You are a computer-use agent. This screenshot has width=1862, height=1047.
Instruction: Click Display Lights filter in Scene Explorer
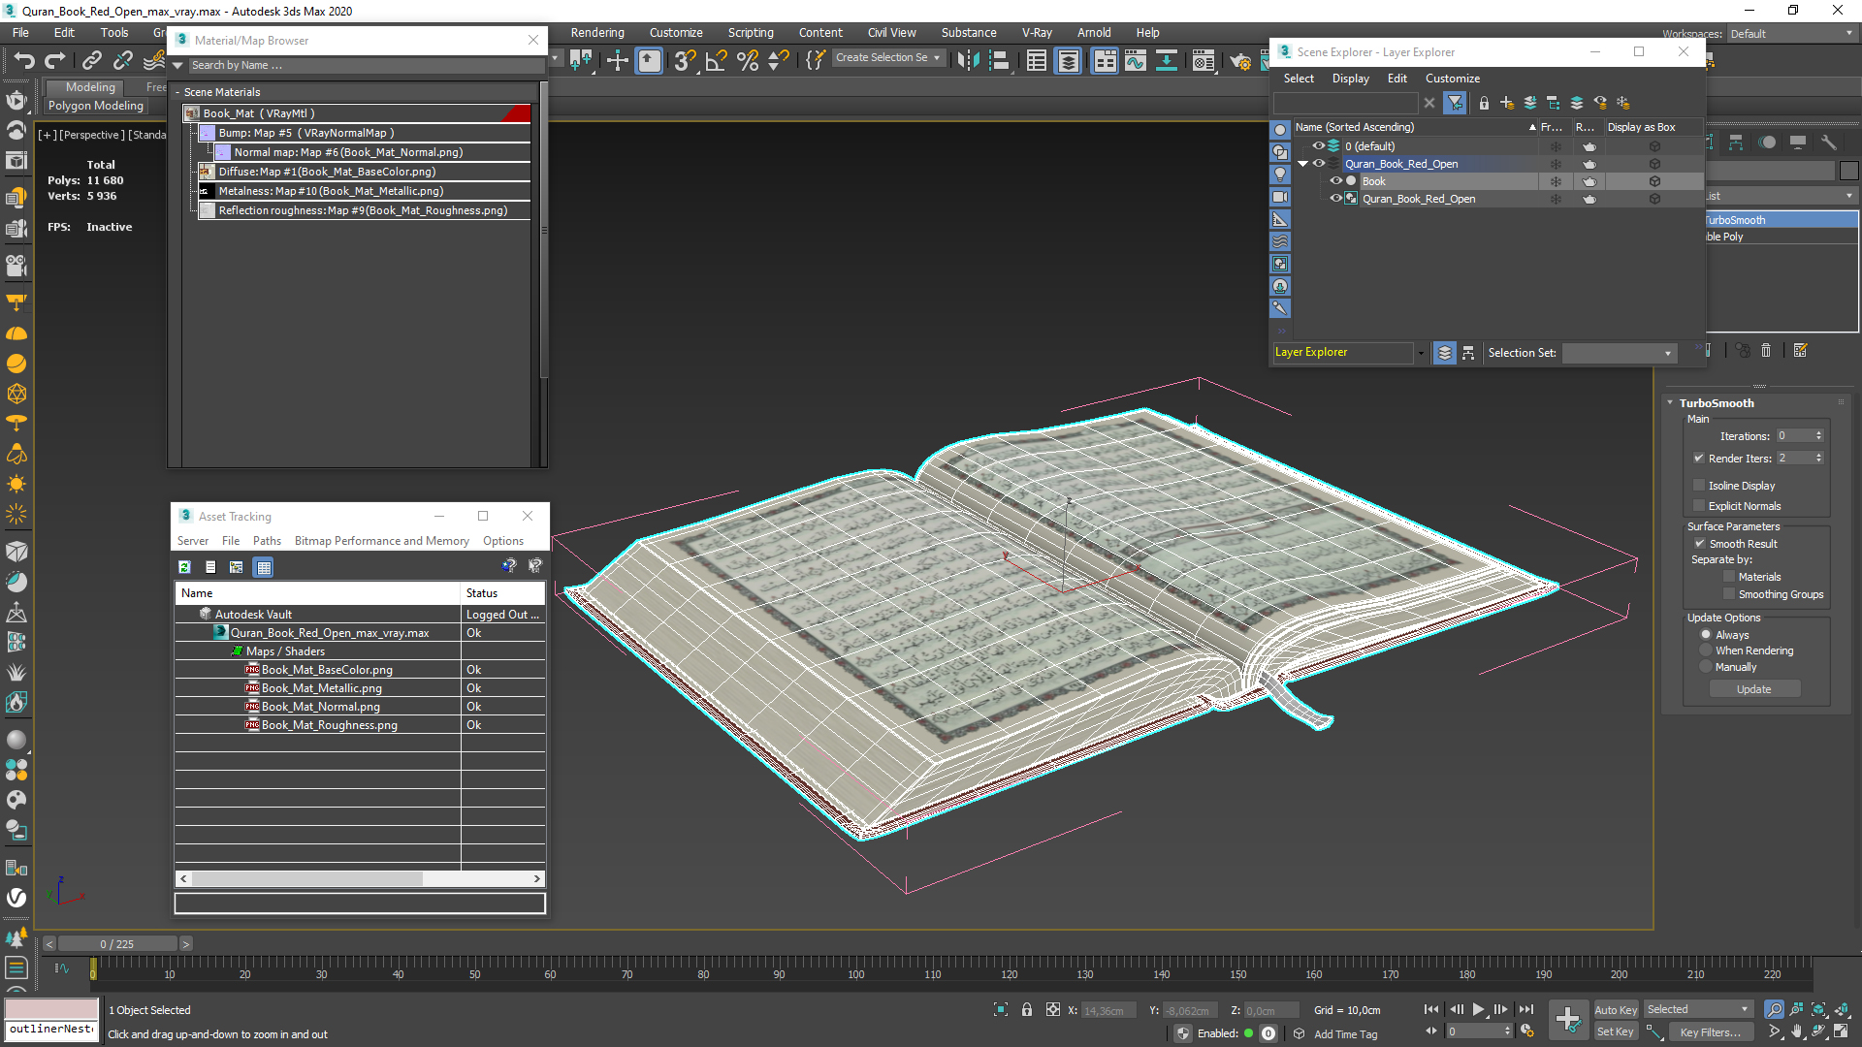tap(1280, 174)
